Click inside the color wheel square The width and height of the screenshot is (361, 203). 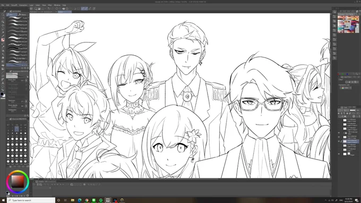point(18,181)
